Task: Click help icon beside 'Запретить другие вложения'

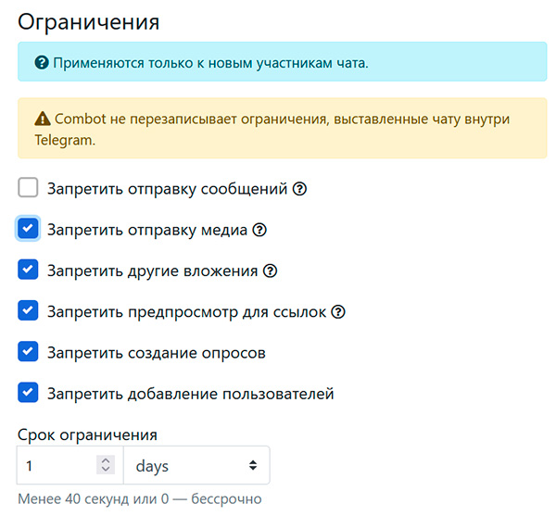Action: click(271, 271)
